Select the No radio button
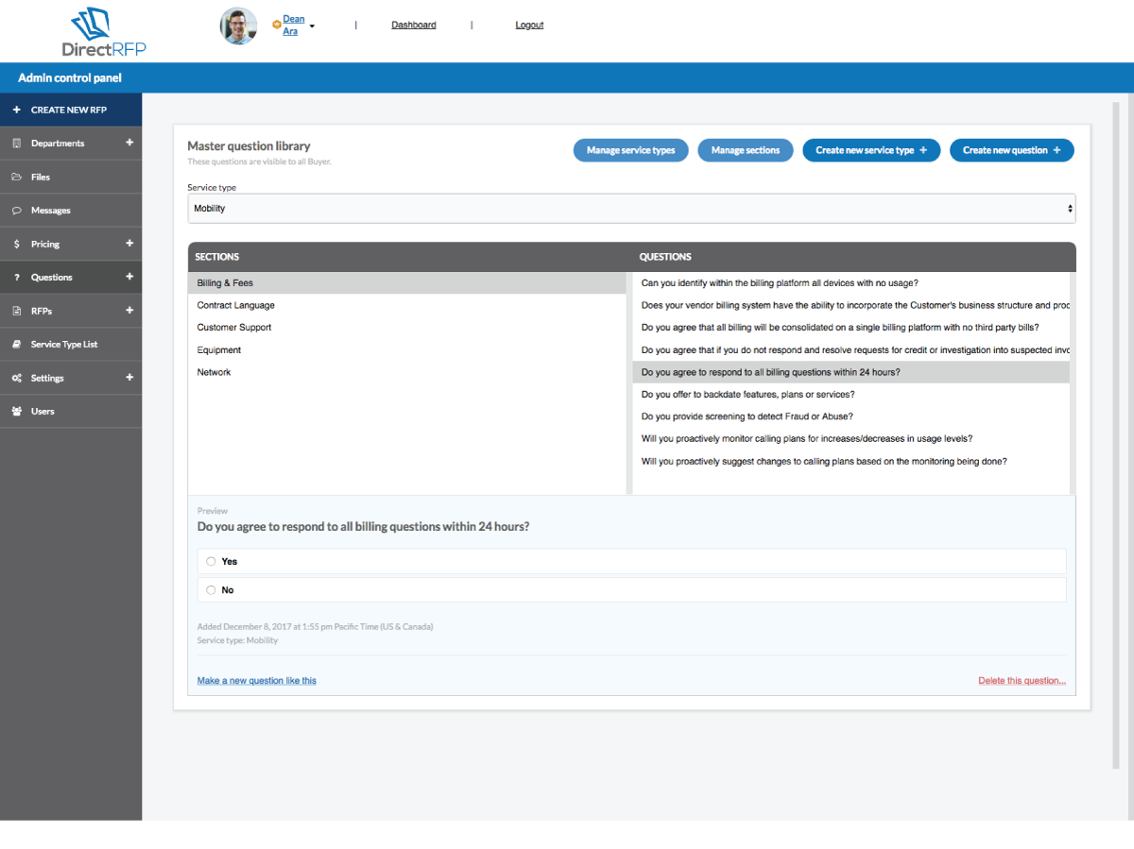1134x849 pixels. pyautogui.click(x=211, y=589)
